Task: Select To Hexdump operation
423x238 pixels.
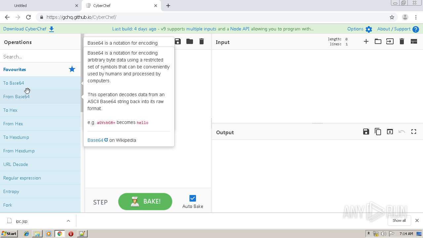Action: pos(40,137)
